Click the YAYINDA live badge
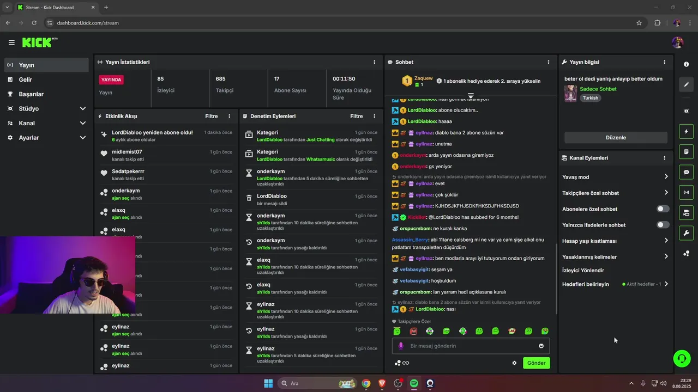The width and height of the screenshot is (698, 392). coord(111,79)
